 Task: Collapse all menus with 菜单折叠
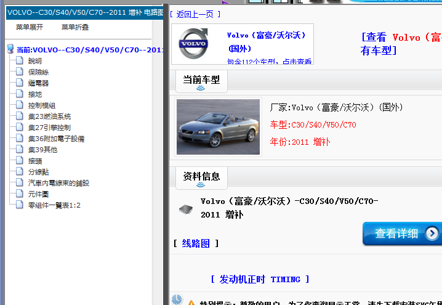(75, 27)
